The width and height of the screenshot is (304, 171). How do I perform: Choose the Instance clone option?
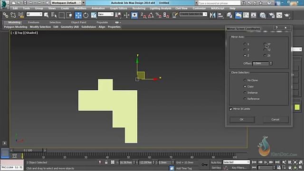245,93
